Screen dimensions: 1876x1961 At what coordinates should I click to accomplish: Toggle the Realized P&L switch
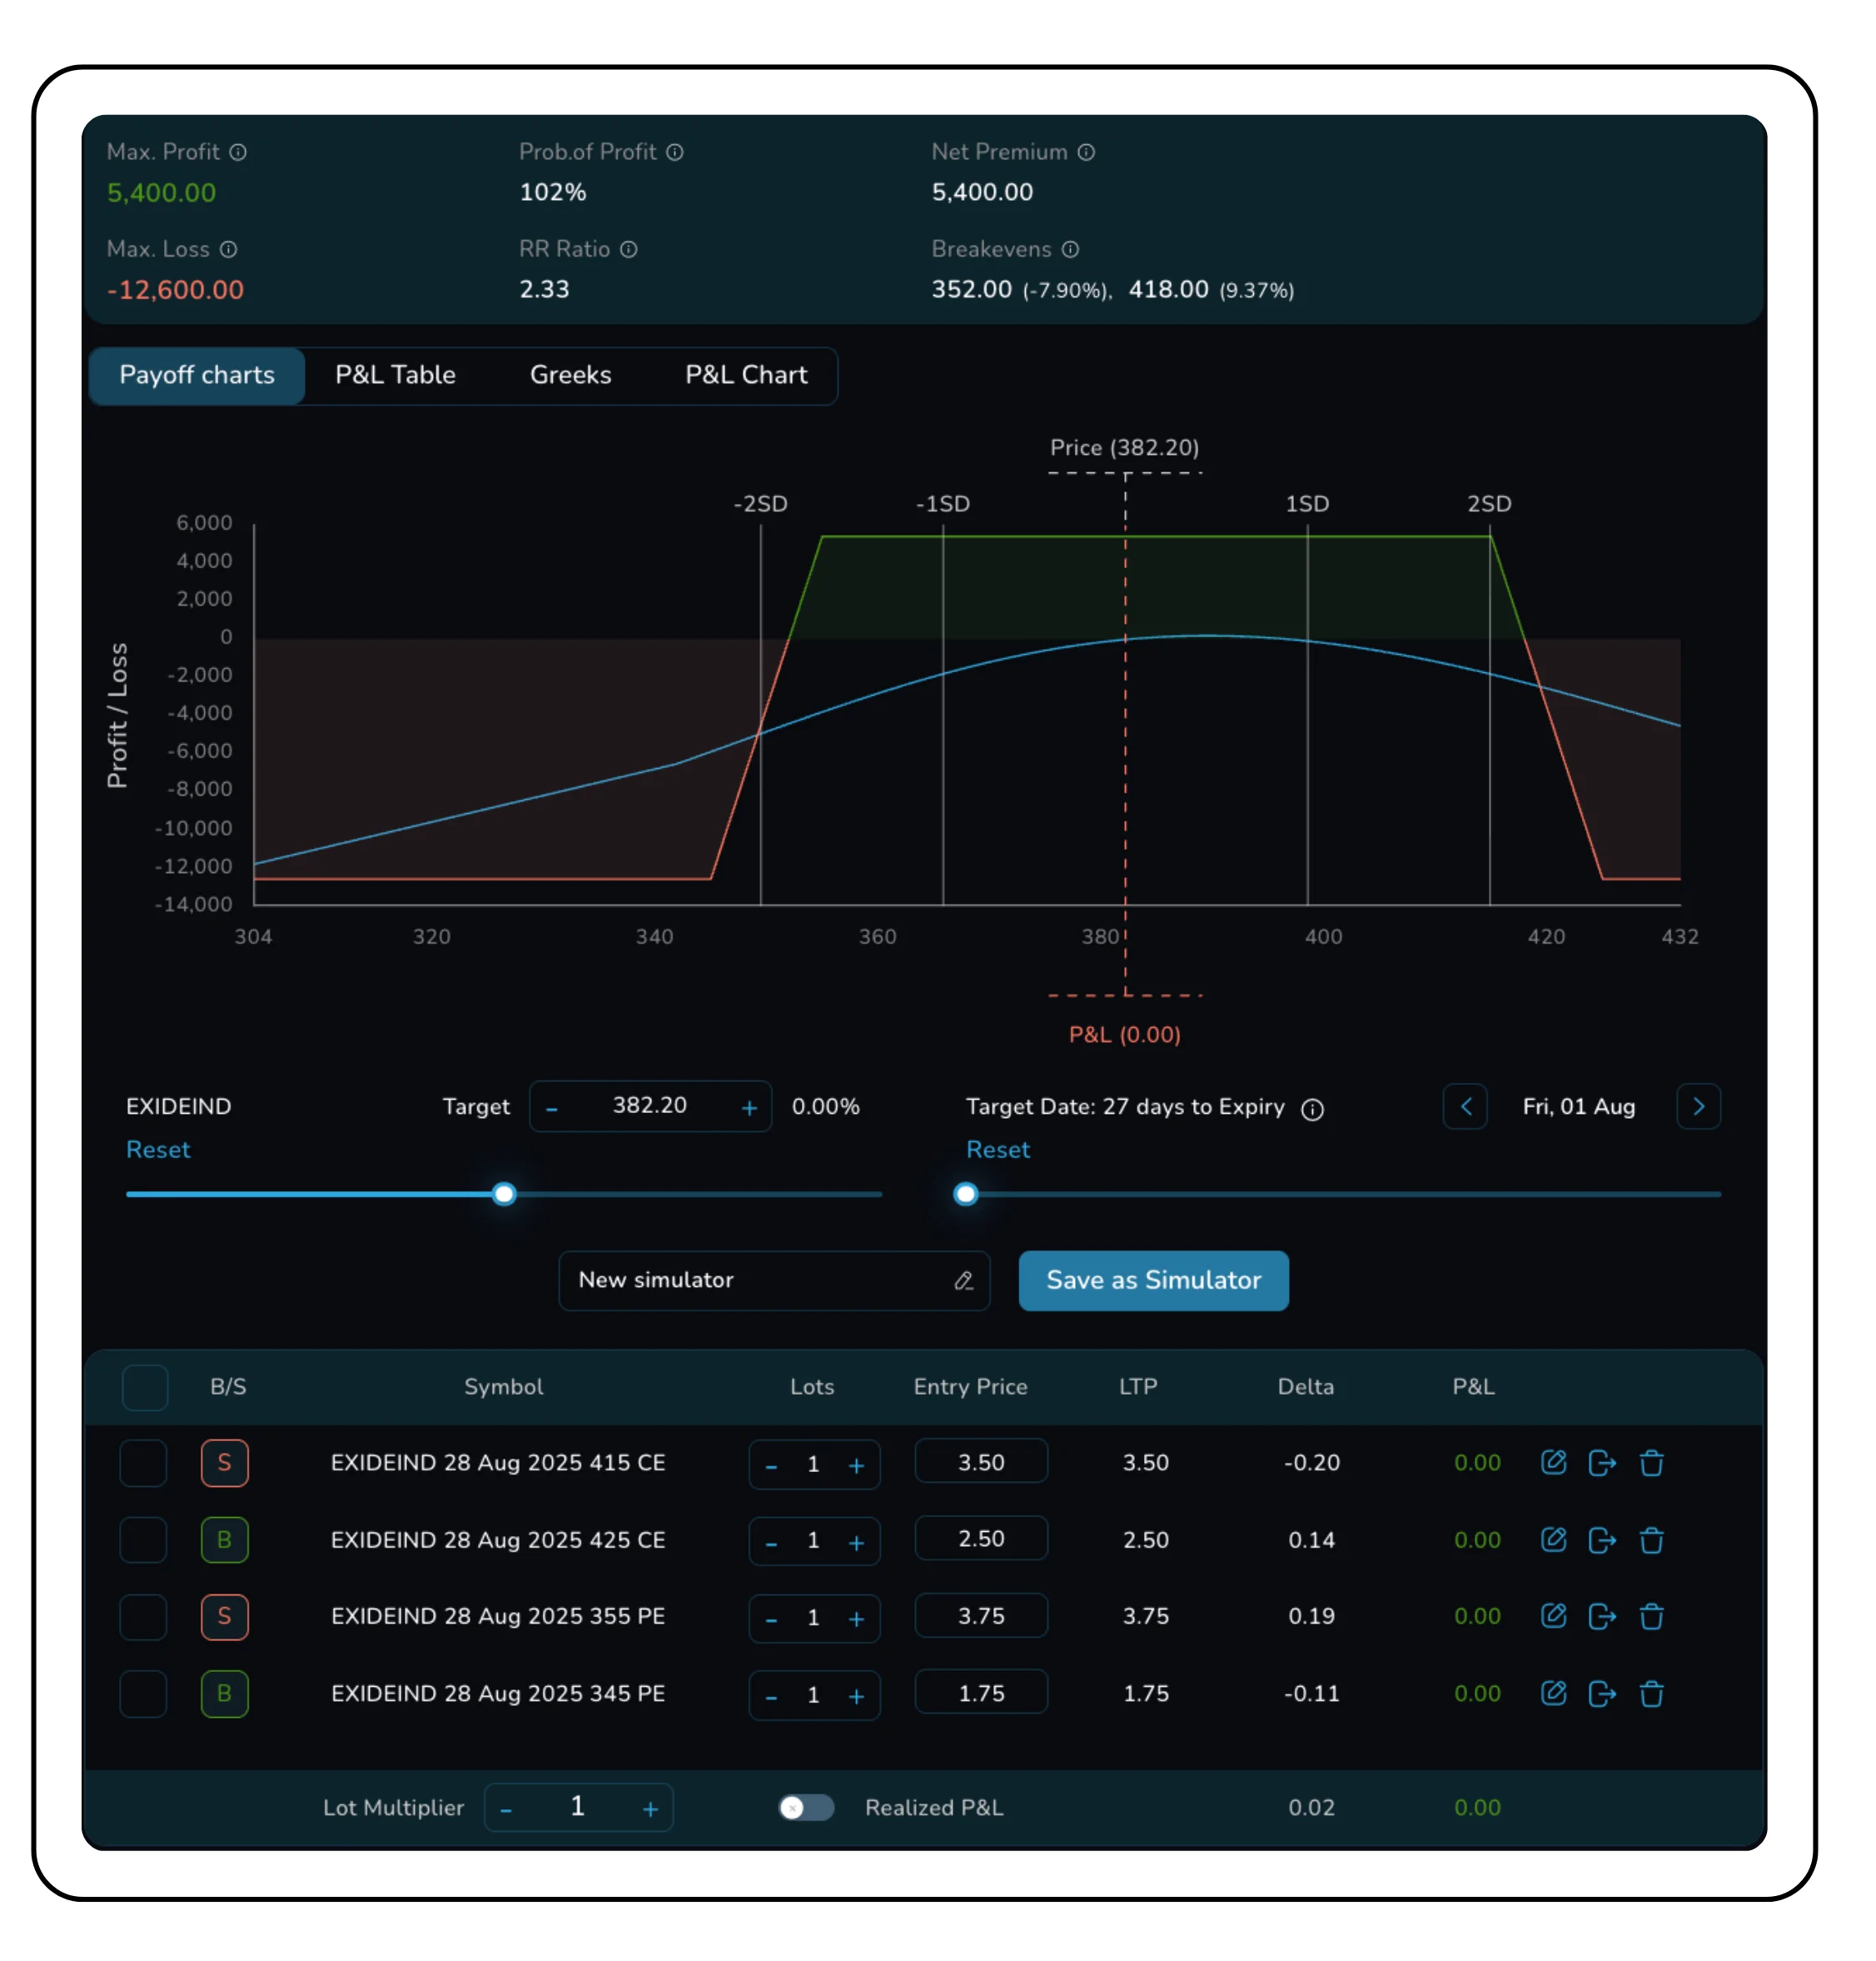[806, 1808]
